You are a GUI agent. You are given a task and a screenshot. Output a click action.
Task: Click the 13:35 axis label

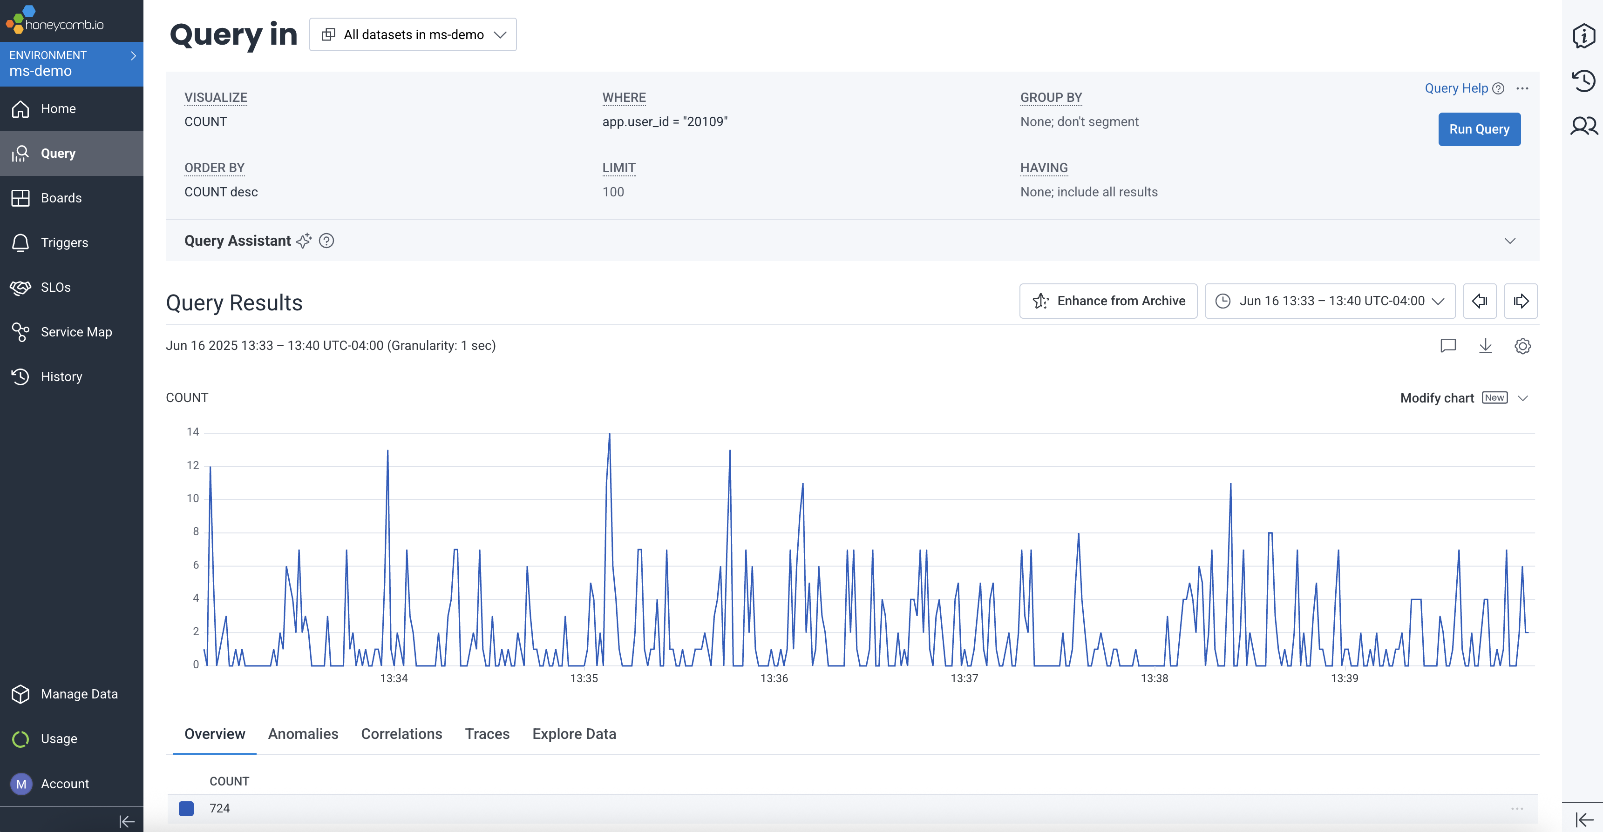(x=584, y=678)
